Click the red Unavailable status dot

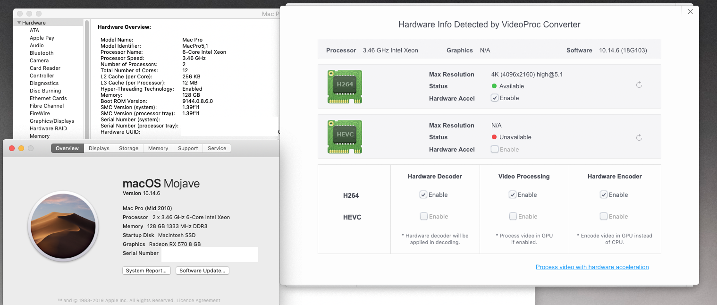(x=494, y=137)
